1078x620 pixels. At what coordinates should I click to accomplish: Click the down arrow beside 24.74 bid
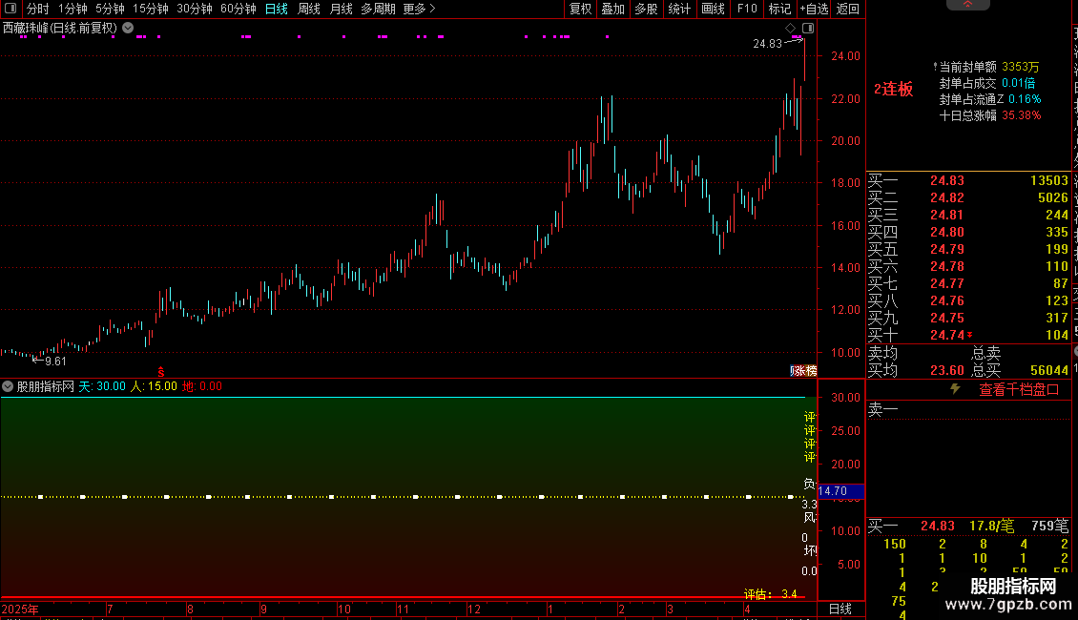click(x=970, y=335)
